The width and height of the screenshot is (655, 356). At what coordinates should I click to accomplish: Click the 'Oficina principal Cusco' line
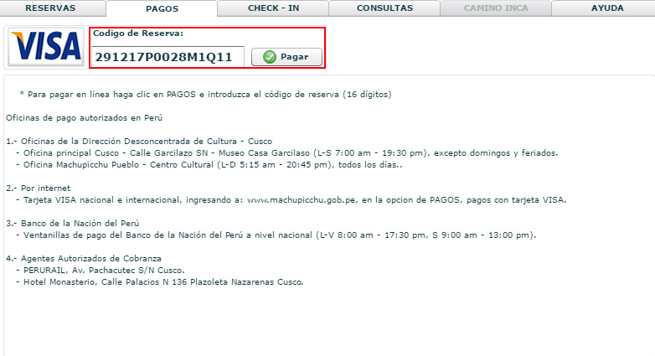point(286,153)
